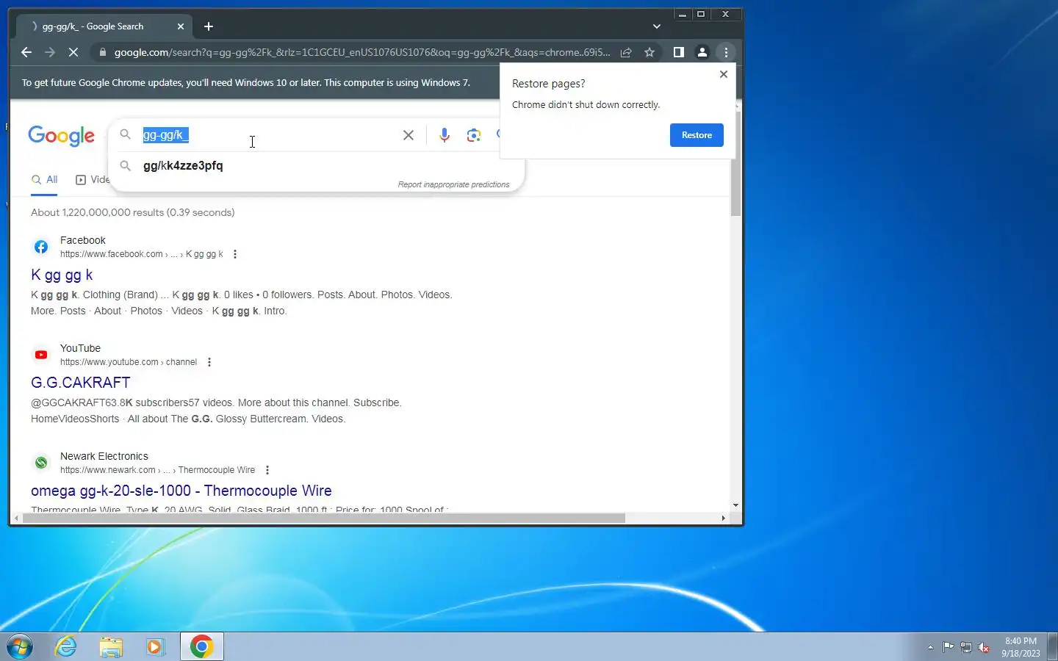Search by image with Google Lens icon
Image resolution: width=1058 pixels, height=661 pixels.
tap(474, 135)
